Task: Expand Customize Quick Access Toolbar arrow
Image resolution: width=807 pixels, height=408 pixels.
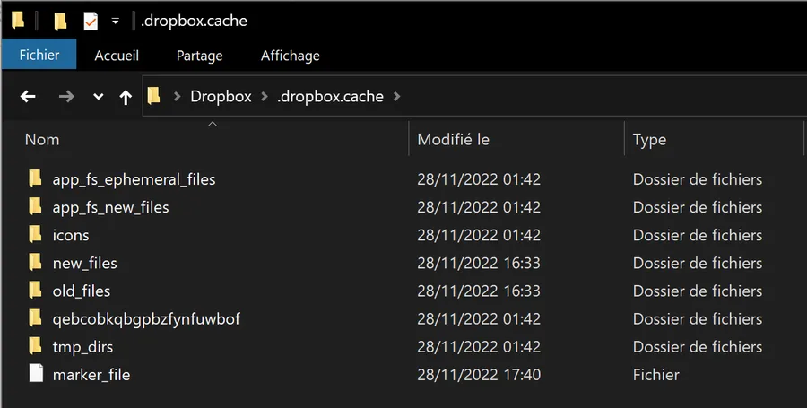Action: tap(116, 22)
